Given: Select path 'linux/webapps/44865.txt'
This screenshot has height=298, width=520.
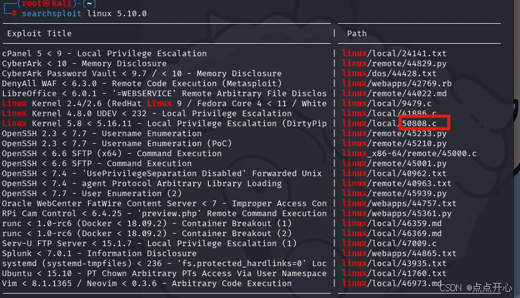Looking at the screenshot, I should tap(399, 253).
